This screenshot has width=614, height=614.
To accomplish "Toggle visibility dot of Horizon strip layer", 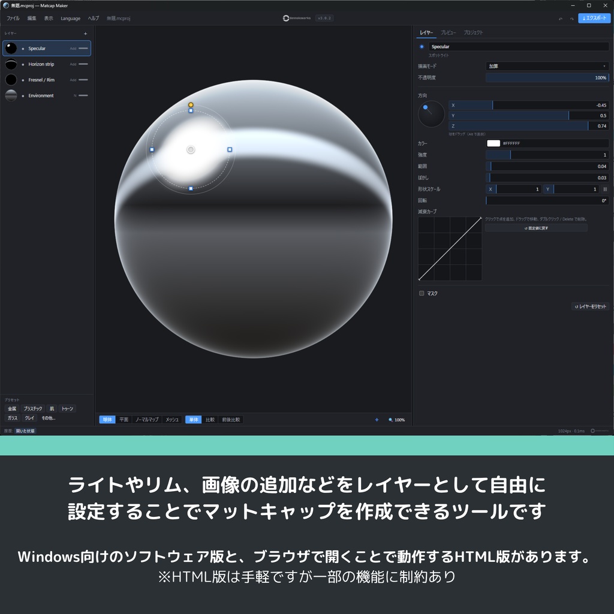I will (x=23, y=64).
